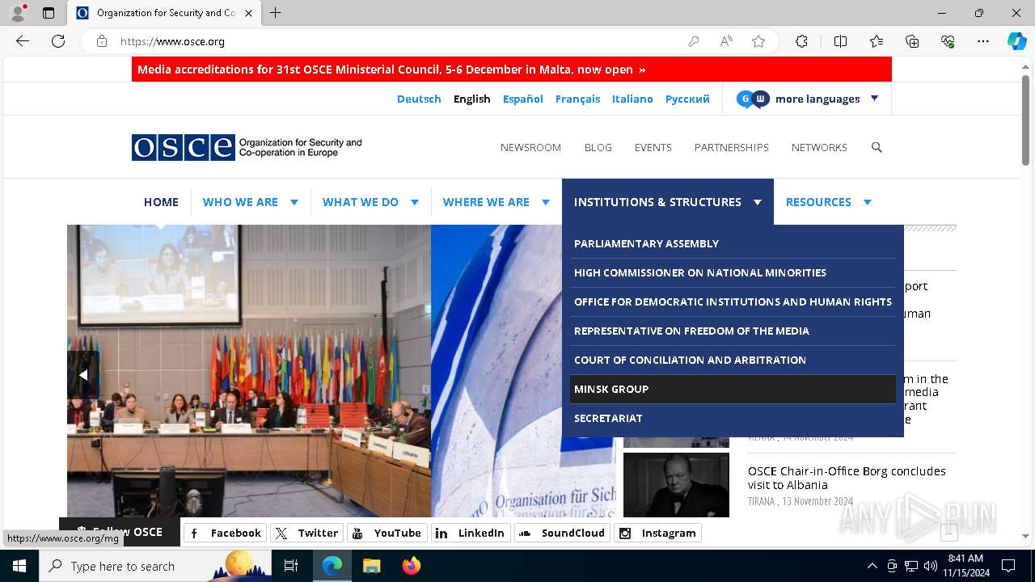Add this page to favorites star
This screenshot has width=1035, height=582.
pos(758,41)
